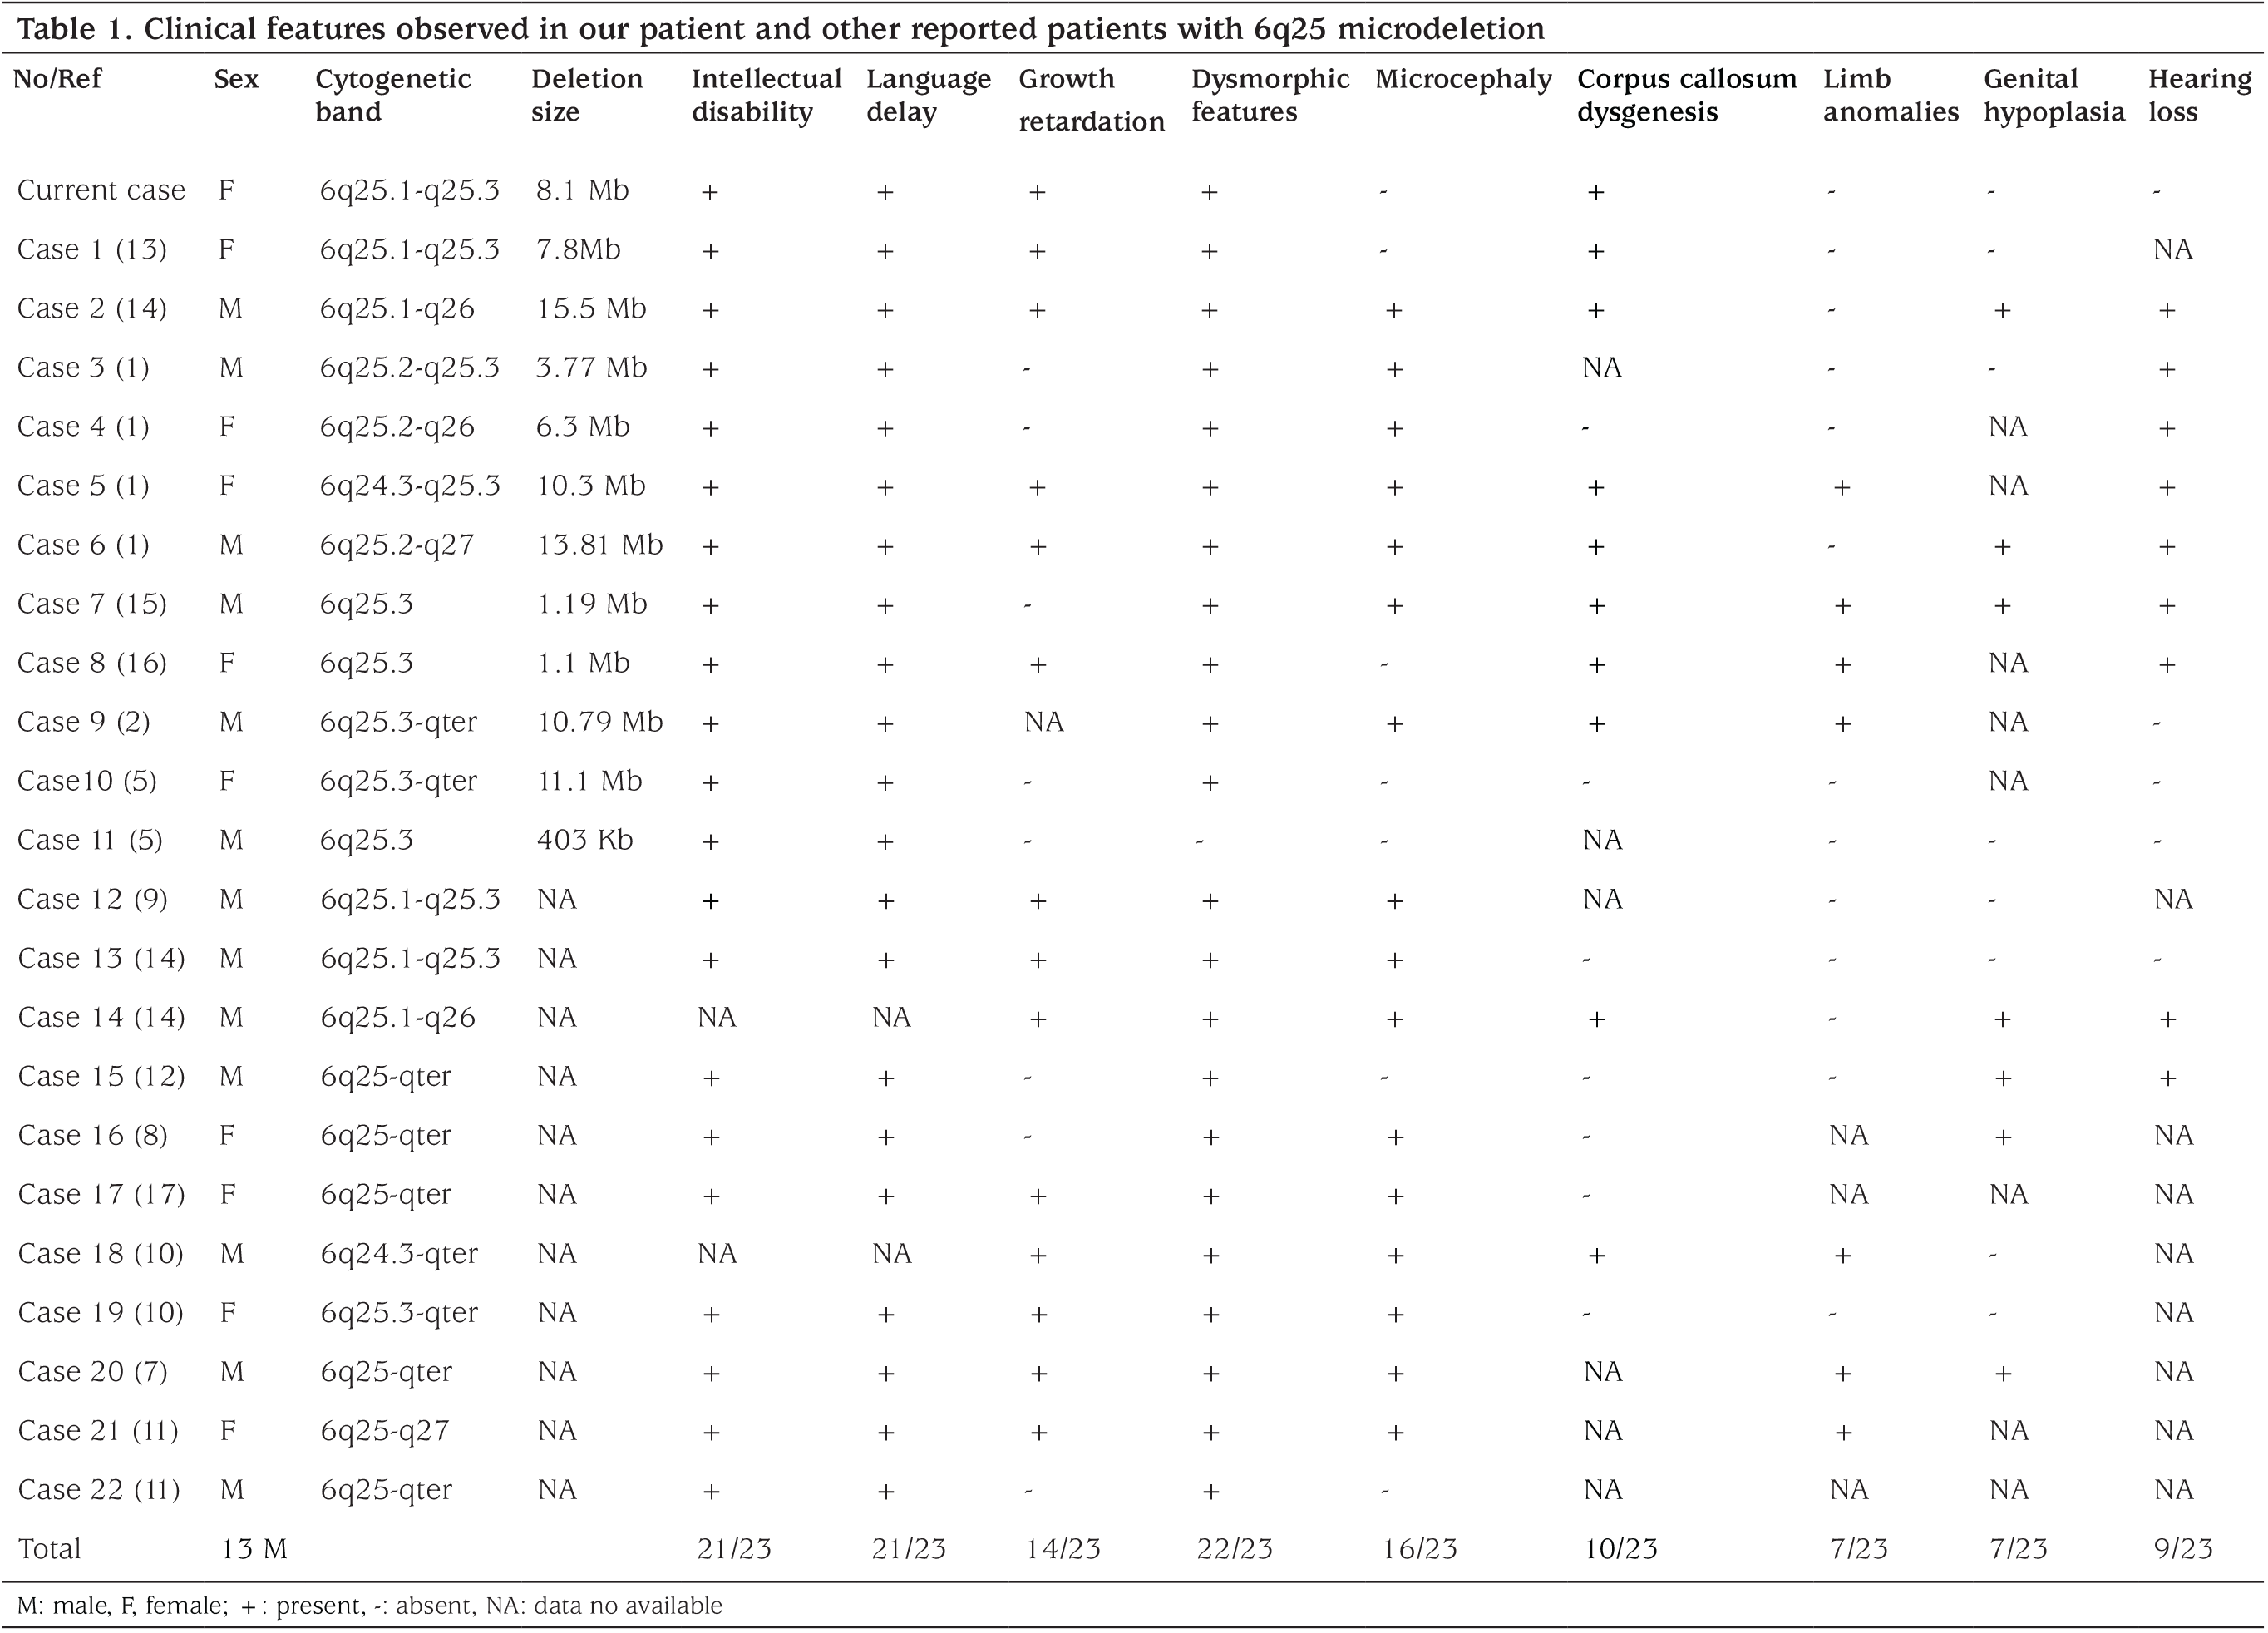
Task: Click the 'Limb anomalies' column header
Action: [x=1890, y=95]
